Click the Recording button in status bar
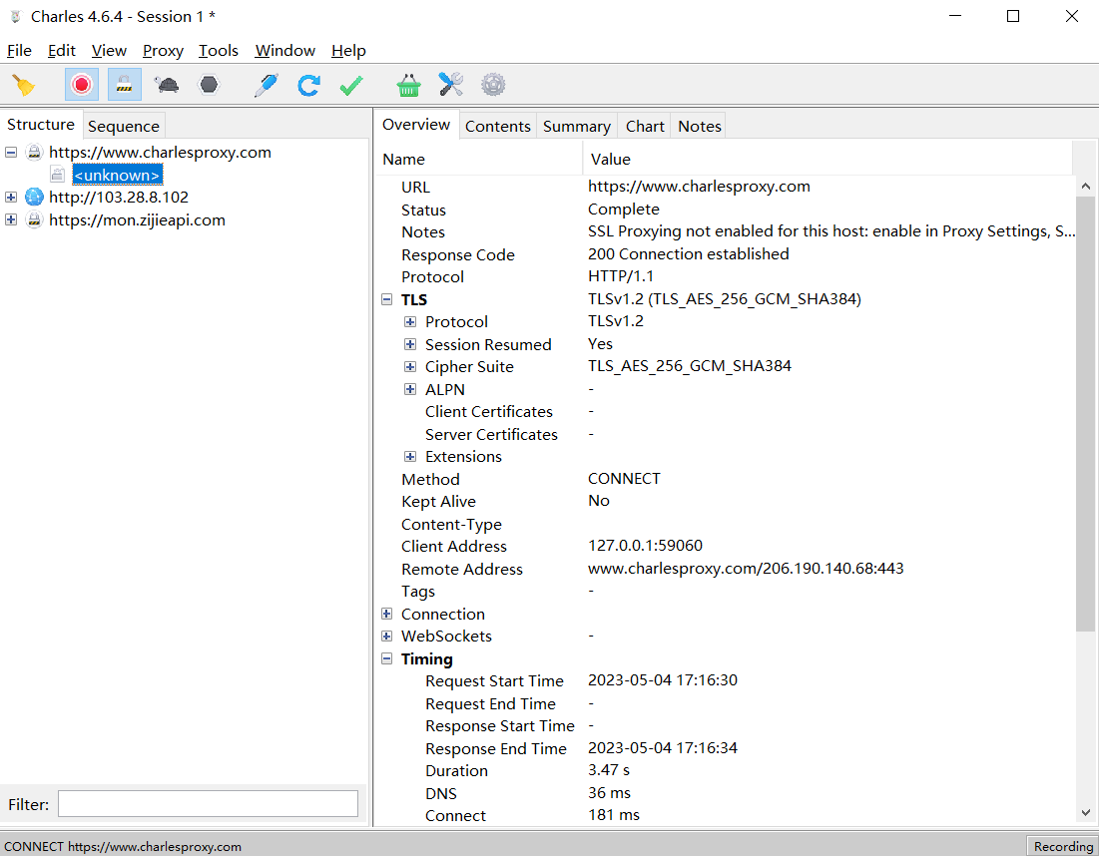This screenshot has height=856, width=1099. coord(1062,846)
